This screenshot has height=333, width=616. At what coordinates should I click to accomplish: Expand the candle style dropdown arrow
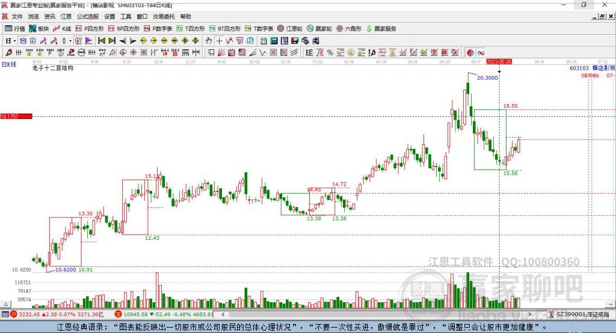tap(70, 41)
